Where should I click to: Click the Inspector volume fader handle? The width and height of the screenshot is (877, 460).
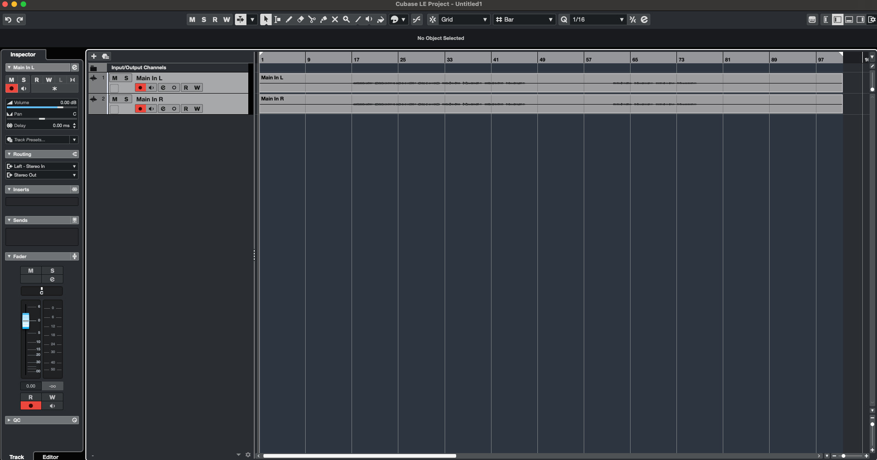(x=26, y=321)
